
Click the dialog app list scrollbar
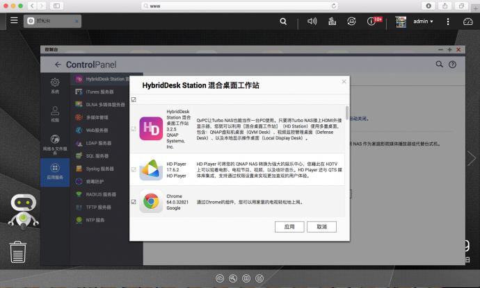pyautogui.click(x=347, y=112)
